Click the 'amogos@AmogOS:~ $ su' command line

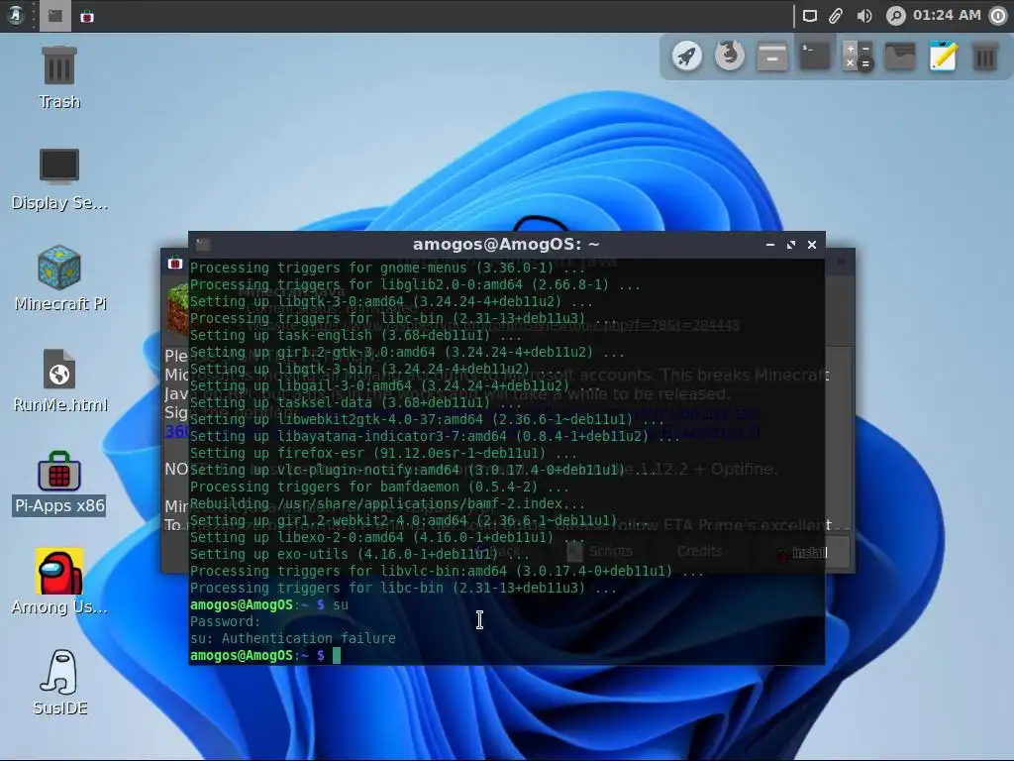269,604
